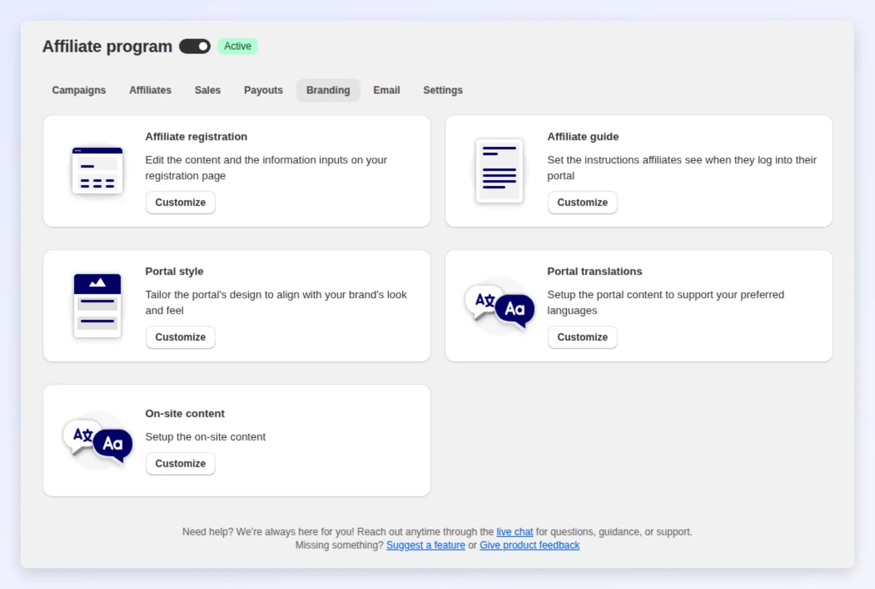Viewport: 875px width, 589px height.
Task: Click the Affiliate registration form icon
Action: click(x=97, y=171)
